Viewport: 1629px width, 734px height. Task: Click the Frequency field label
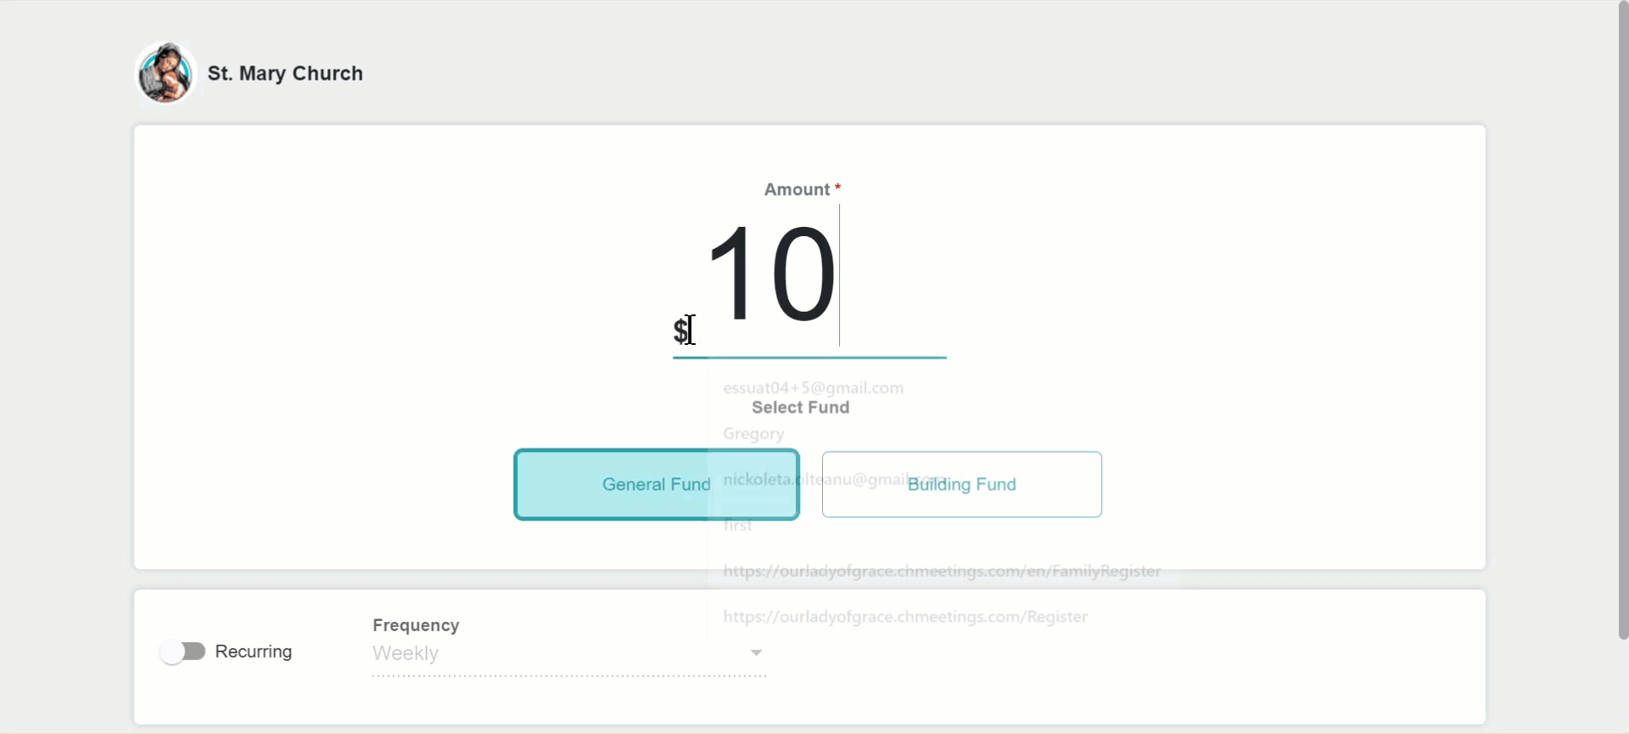pos(416,625)
